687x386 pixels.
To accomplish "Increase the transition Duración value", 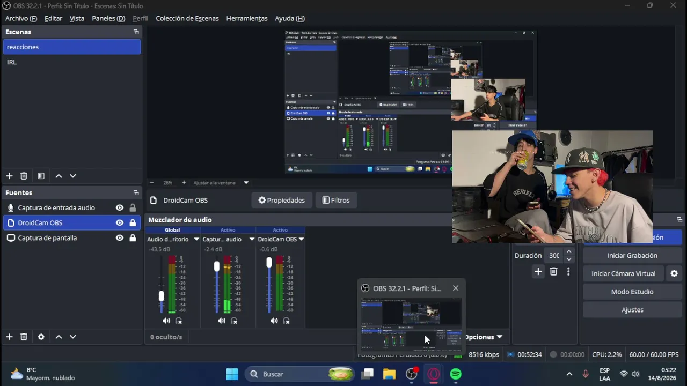I will pos(569,252).
